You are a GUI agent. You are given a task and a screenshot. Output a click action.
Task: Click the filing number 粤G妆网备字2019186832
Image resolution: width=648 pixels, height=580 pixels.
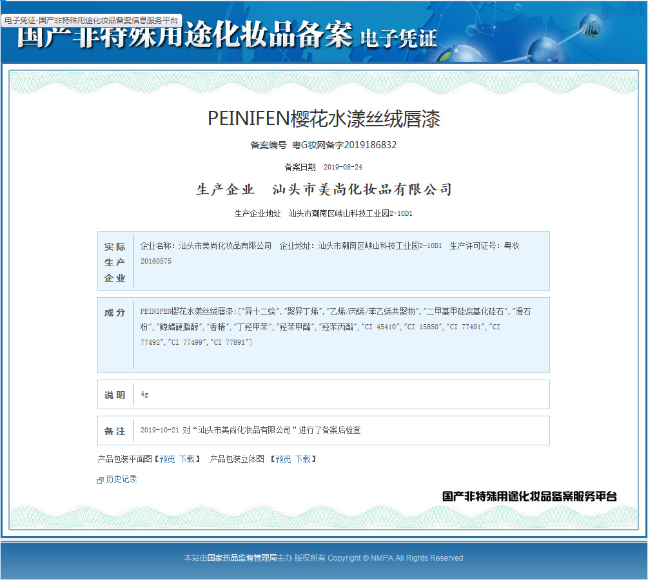tap(344, 145)
